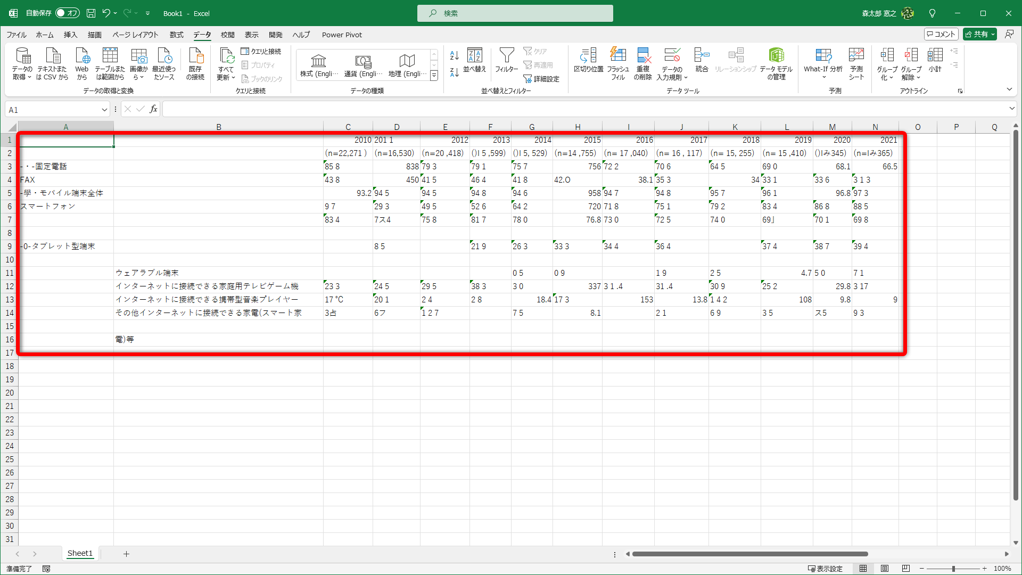Toggle AutoSave (自動保存) switch
Screen dimensions: 1022x575
(68, 13)
